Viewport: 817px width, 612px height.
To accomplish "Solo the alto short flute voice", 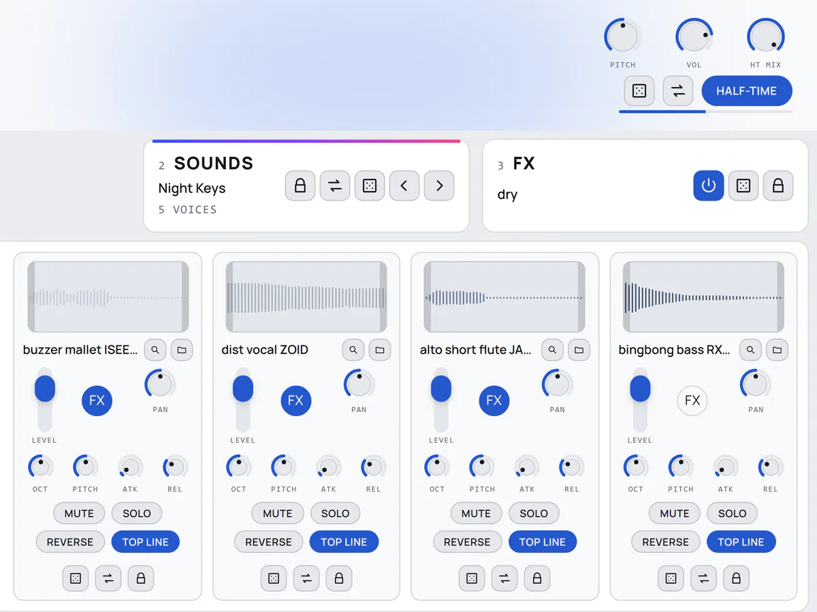I will click(x=534, y=513).
